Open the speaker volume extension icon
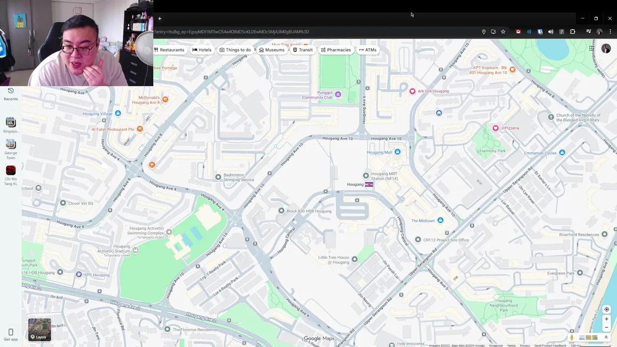617x347 pixels. pyautogui.click(x=550, y=32)
